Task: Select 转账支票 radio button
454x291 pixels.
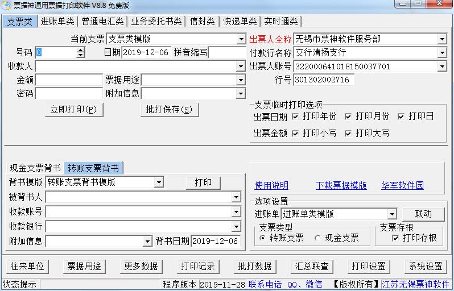Action: pos(262,238)
